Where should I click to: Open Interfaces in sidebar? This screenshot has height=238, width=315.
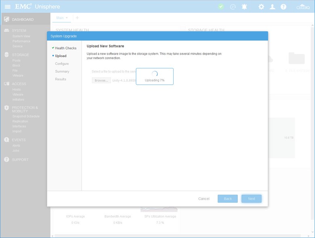[x=19, y=126]
